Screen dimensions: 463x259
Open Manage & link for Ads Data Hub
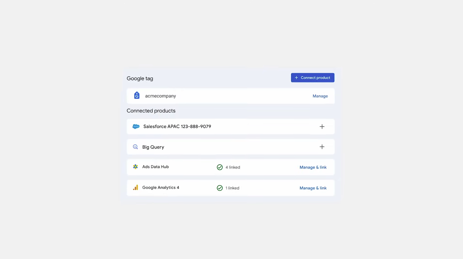point(313,167)
